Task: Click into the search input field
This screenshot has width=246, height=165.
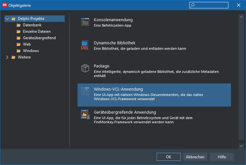Action: [x=211, y=5]
